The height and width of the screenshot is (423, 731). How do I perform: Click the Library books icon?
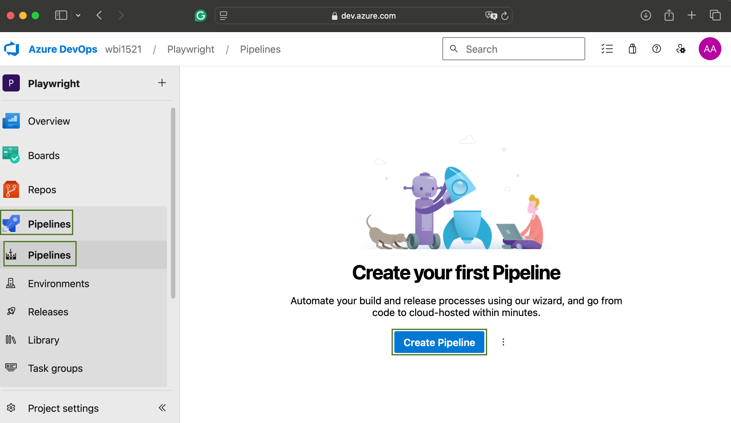point(11,339)
